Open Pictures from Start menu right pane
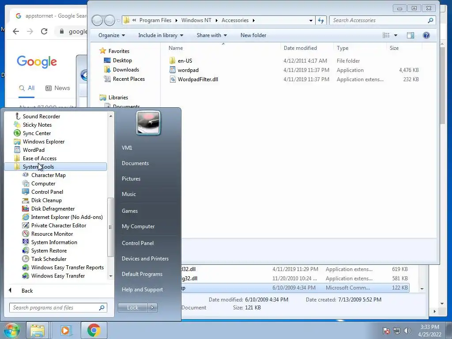This screenshot has width=452, height=339. pos(131,178)
